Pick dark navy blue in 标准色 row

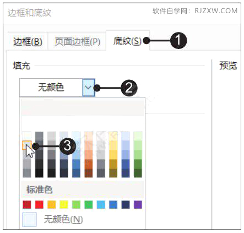pos(126,204)
